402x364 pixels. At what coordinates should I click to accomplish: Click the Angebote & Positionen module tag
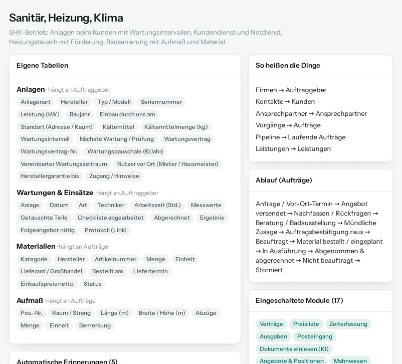tap(292, 361)
